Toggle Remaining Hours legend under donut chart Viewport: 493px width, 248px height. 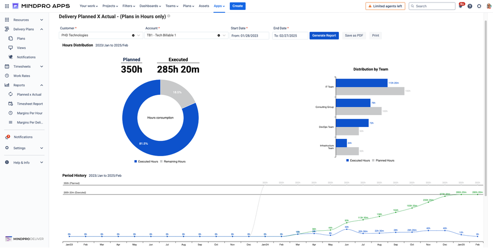172,162
